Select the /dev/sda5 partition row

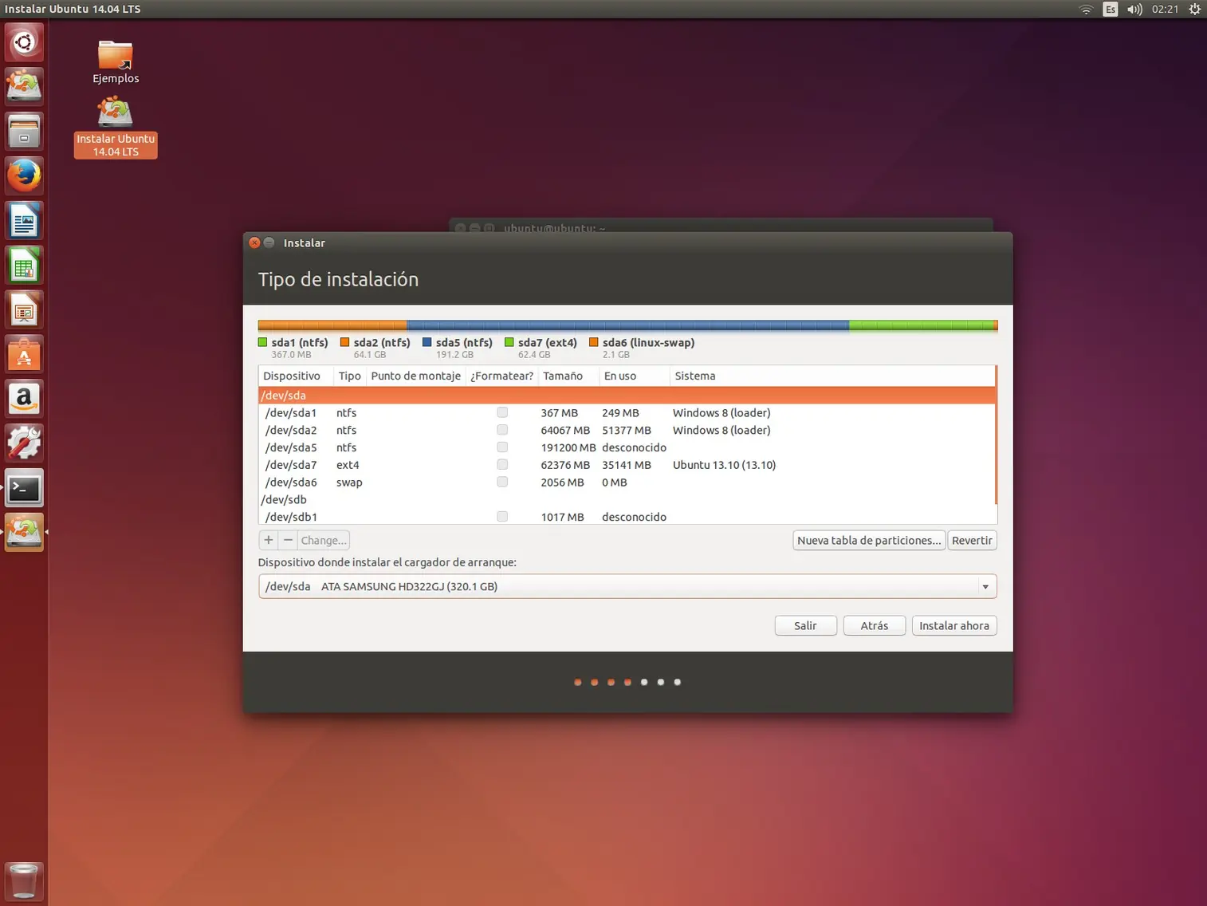point(627,447)
